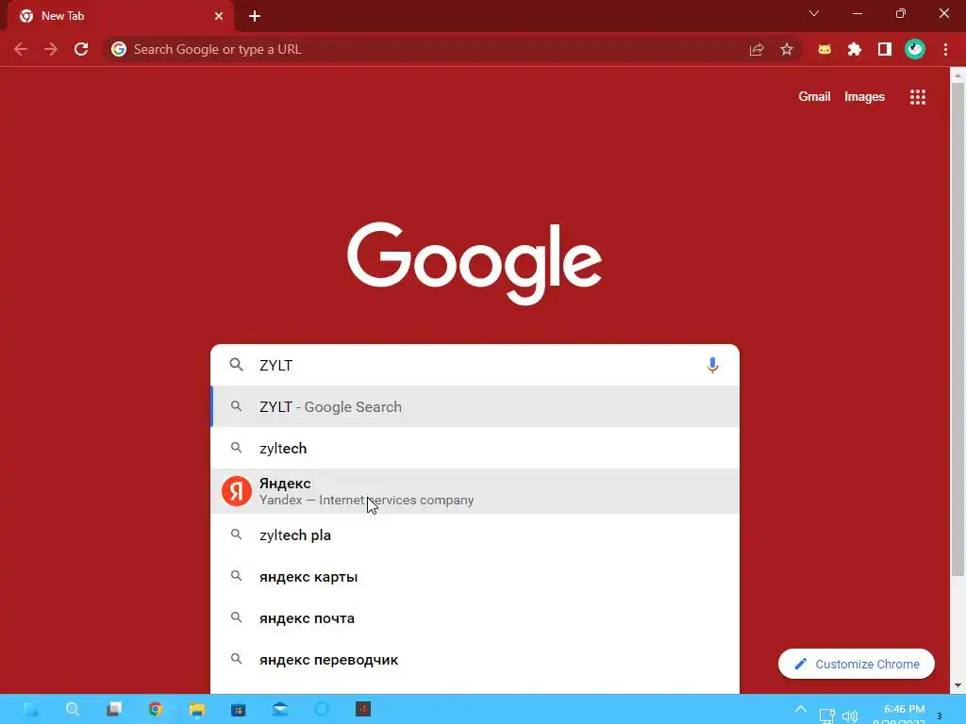Click the Share this page icon in address bar
This screenshot has width=966, height=724.
pos(757,49)
